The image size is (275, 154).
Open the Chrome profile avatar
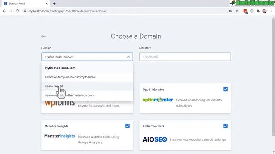click(x=265, y=11)
